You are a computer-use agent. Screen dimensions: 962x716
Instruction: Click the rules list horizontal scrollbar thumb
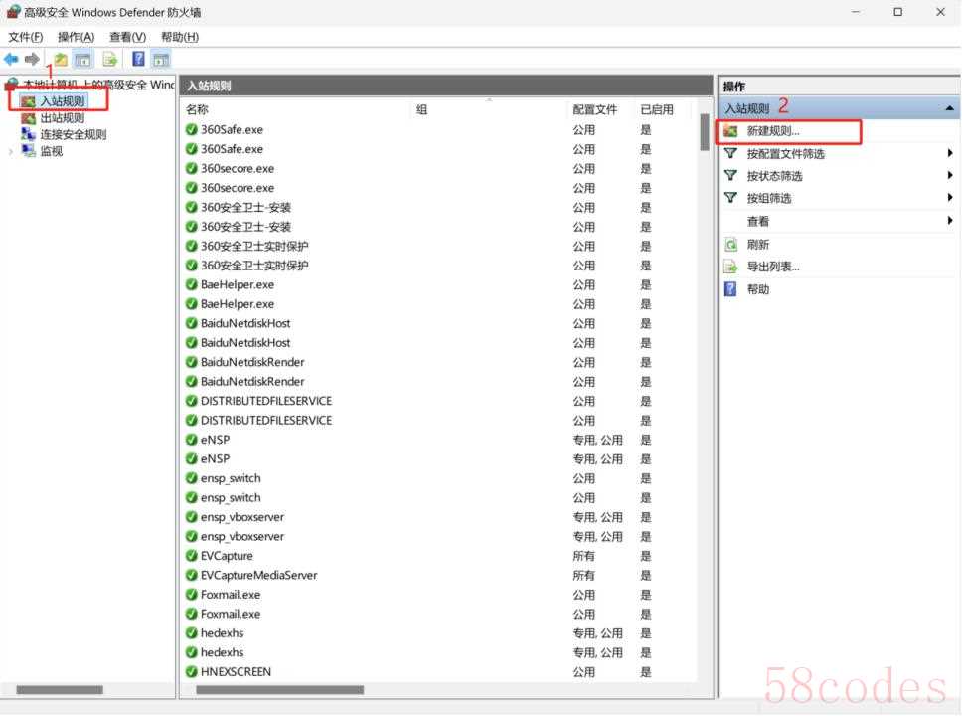(x=280, y=690)
